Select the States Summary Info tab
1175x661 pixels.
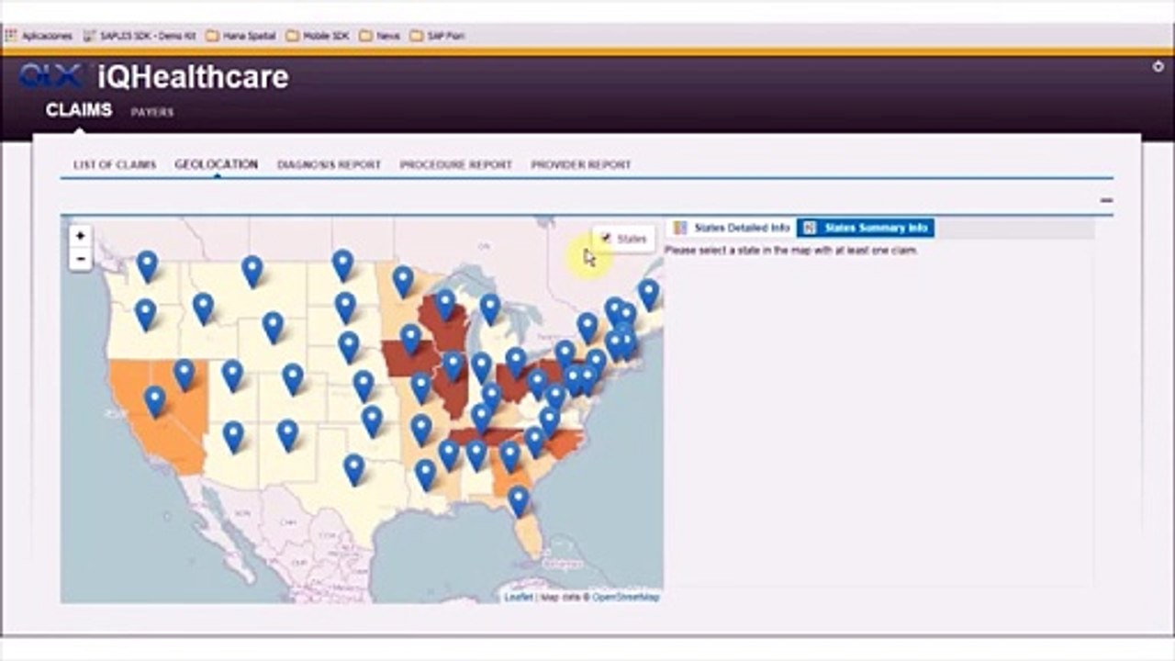(x=866, y=228)
